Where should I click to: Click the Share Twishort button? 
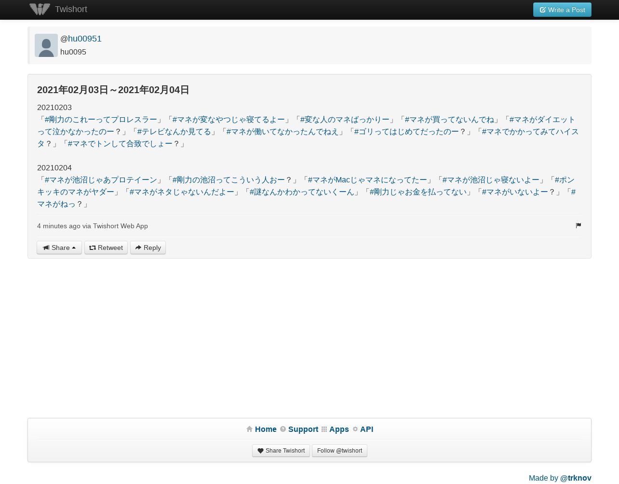(x=281, y=451)
